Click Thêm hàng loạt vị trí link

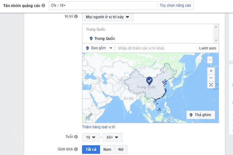point(98,127)
